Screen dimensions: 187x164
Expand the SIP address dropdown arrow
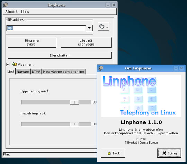89,28
